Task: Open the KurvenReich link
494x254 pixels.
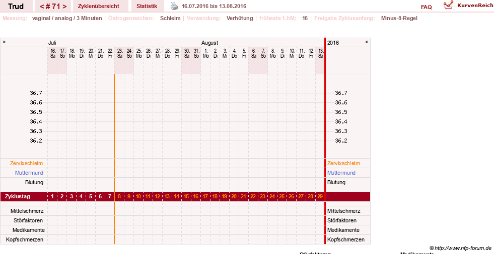Action: tap(475, 6)
